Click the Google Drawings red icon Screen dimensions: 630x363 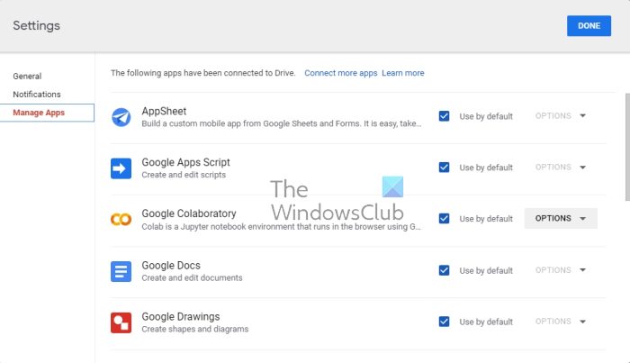[121, 322]
